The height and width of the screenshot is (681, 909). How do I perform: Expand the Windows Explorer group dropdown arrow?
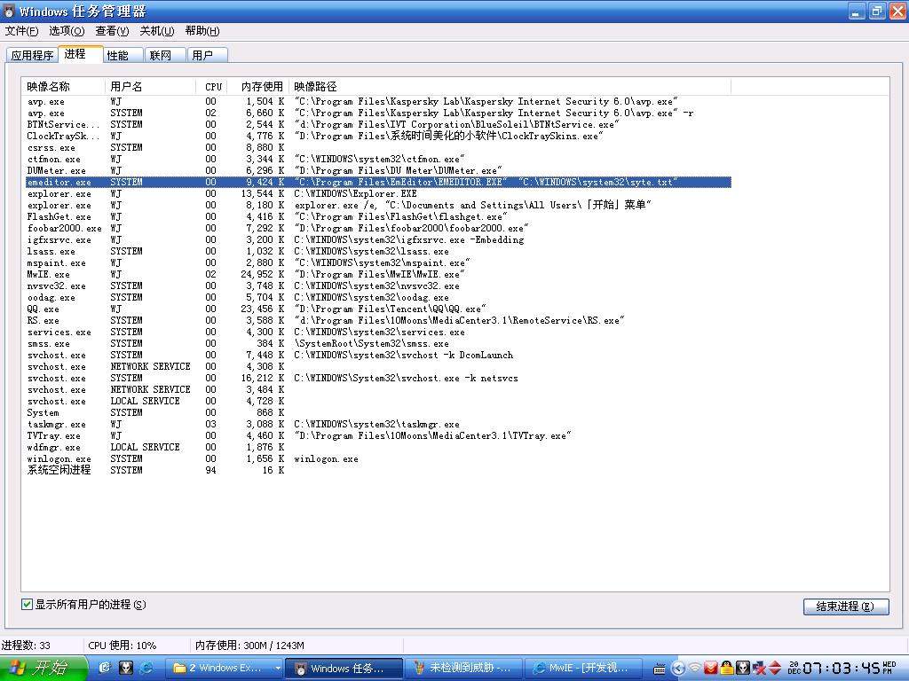[x=278, y=669]
